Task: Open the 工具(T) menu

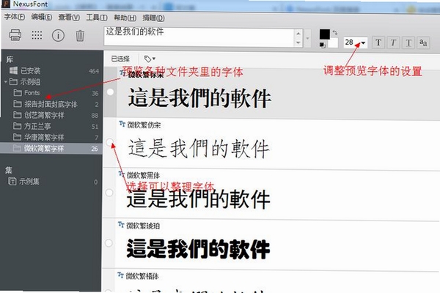Action: [x=97, y=18]
